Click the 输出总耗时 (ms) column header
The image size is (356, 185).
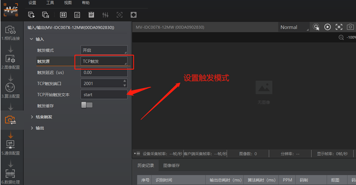coord(225,180)
